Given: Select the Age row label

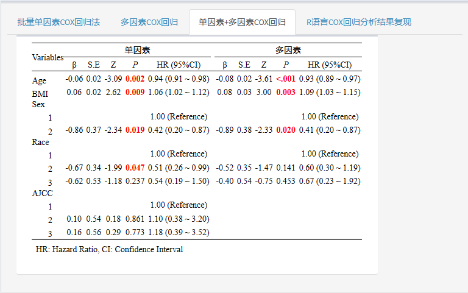Looking at the screenshot, I should click(x=39, y=80).
